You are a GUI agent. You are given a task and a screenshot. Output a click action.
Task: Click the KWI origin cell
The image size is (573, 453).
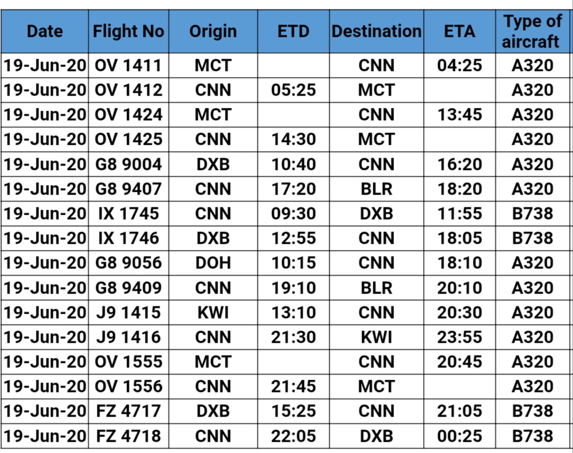click(x=213, y=313)
